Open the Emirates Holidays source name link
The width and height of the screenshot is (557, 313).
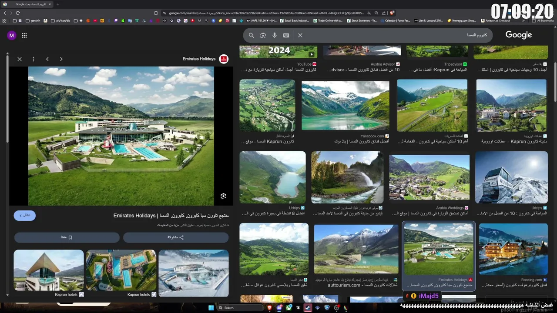pos(199,59)
